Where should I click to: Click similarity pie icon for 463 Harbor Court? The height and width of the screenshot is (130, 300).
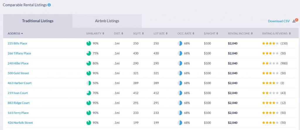coord(89,83)
